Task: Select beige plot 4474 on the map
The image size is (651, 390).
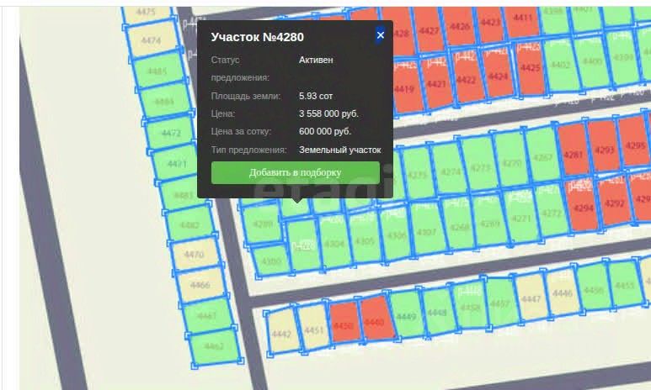Action: [x=151, y=40]
